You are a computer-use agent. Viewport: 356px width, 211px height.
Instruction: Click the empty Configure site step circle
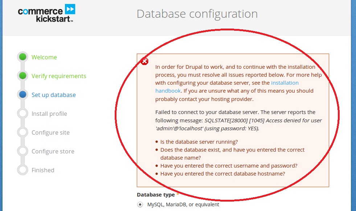(x=23, y=132)
